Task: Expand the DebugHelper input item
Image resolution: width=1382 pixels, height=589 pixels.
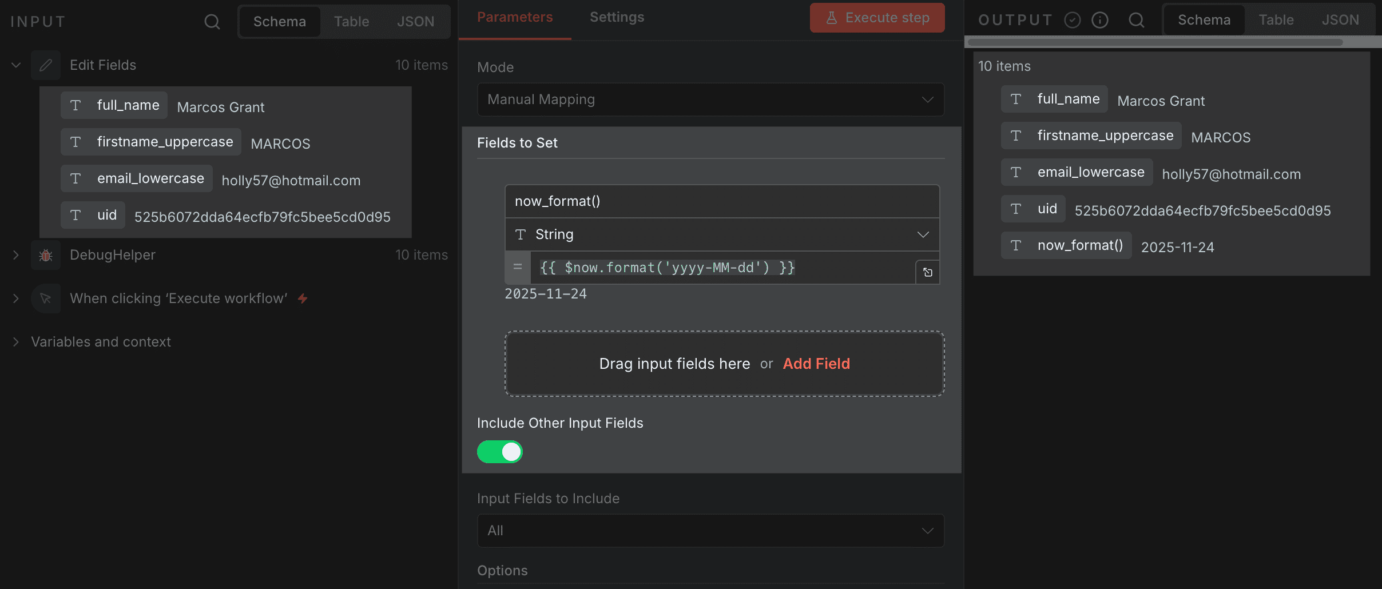Action: tap(15, 255)
